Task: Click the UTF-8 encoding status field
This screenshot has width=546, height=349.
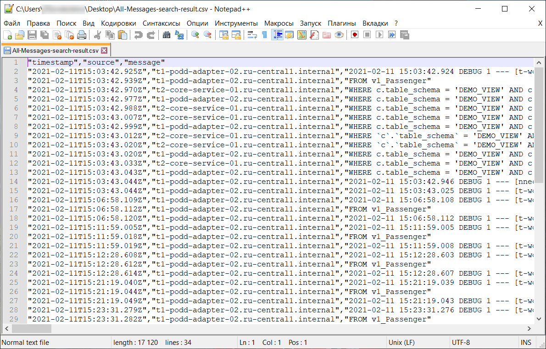Action: pos(461,343)
